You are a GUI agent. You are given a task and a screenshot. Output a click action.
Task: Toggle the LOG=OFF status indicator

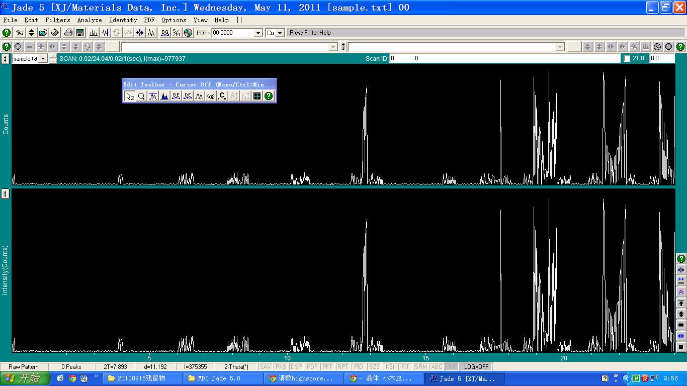[476, 367]
